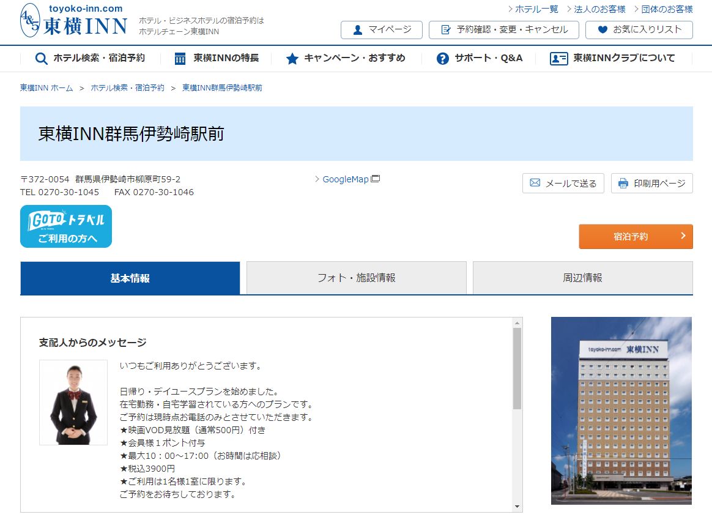
Task: Click the 支配人からのメッセージ heading
Action: pyautogui.click(x=92, y=343)
